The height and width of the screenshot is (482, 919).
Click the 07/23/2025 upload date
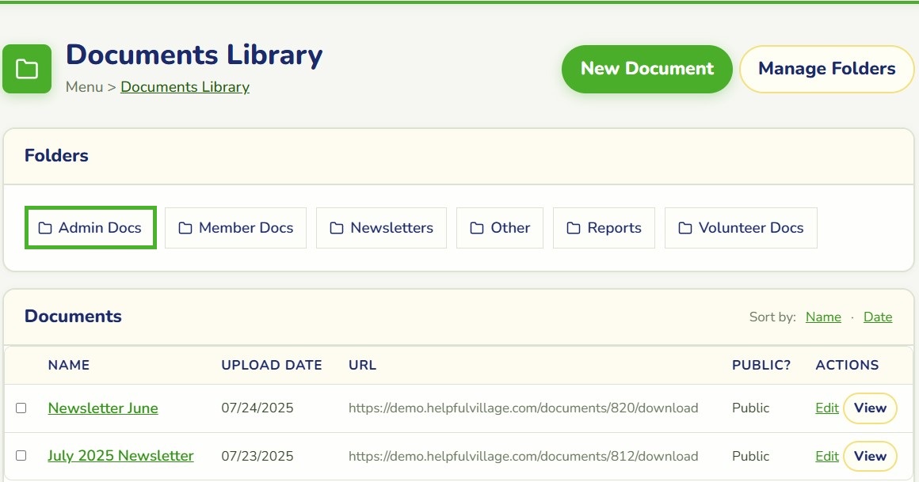click(x=257, y=456)
